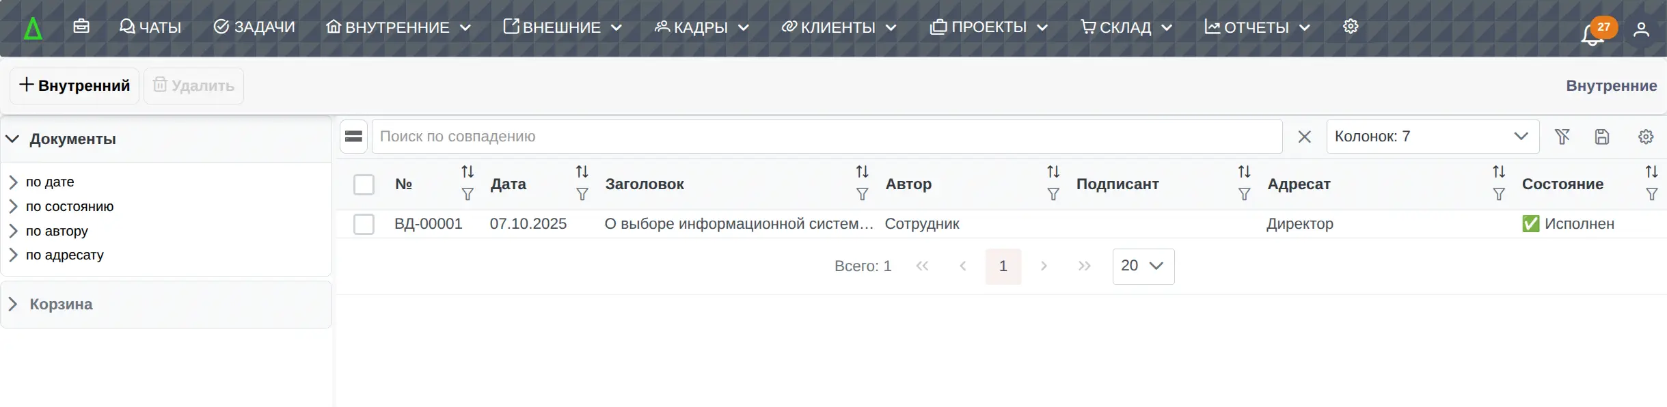Image resolution: width=1667 pixels, height=407 pixels.
Task: Open document 'О выборе информационной систем…'
Action: [738, 224]
